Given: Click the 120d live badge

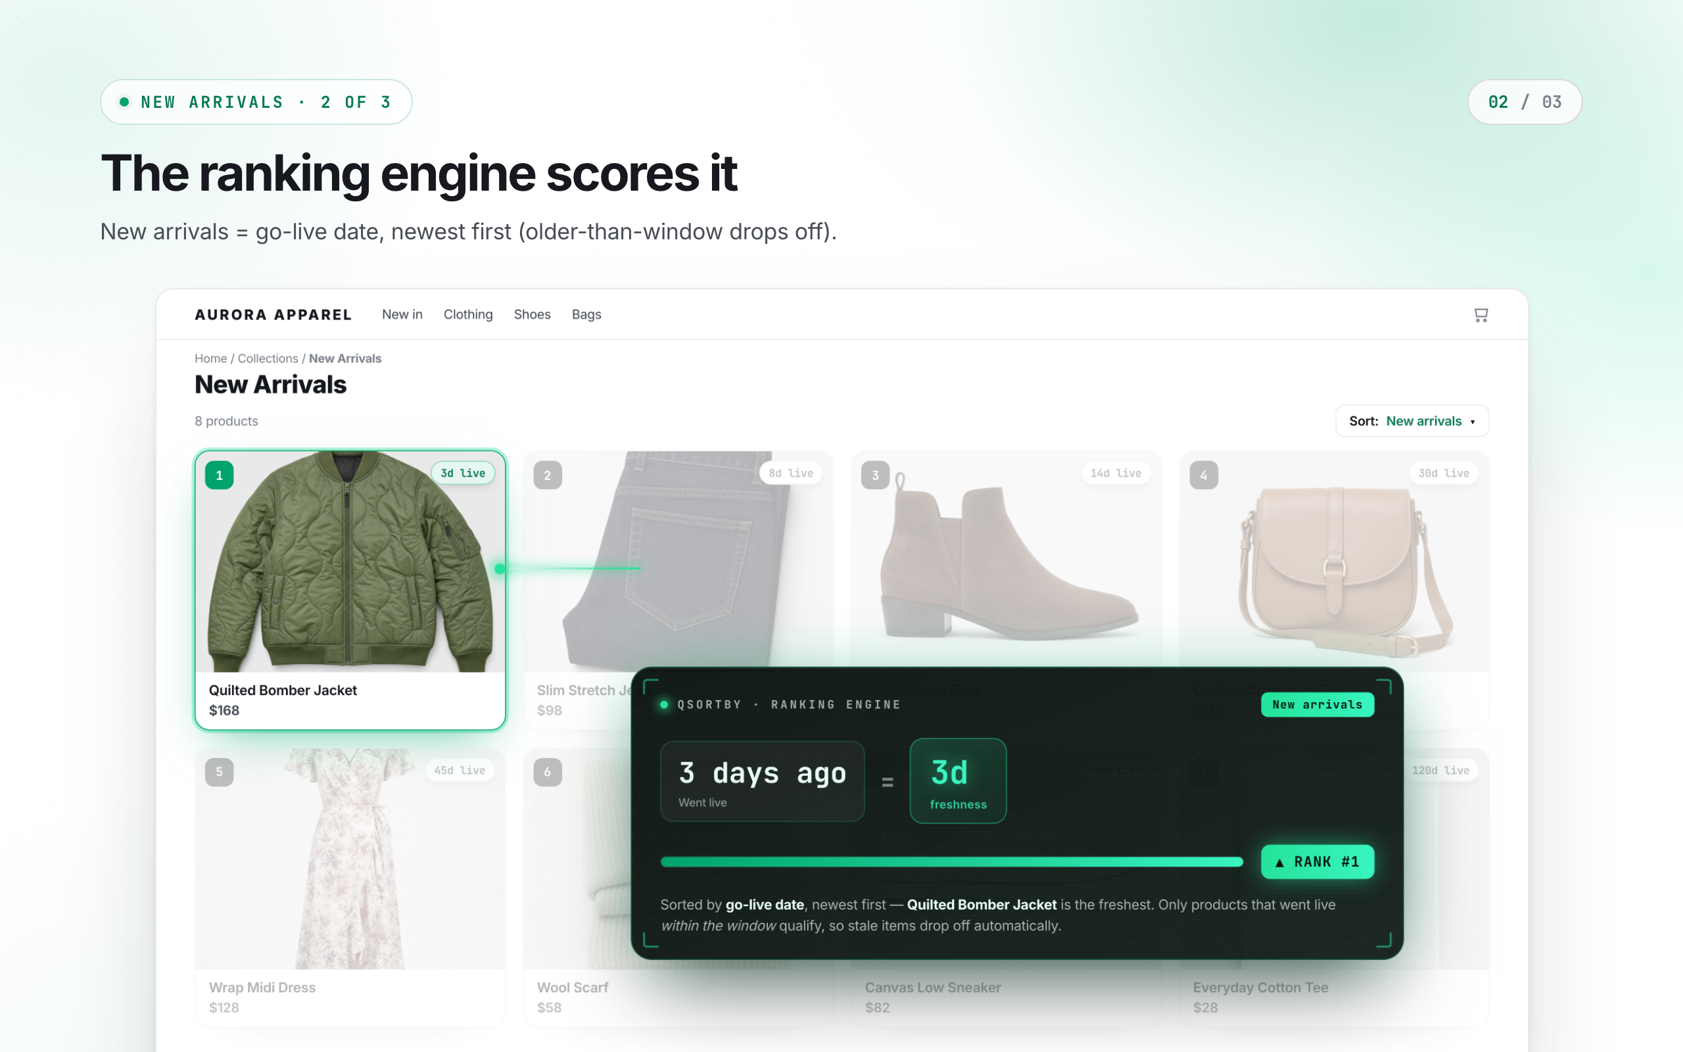Looking at the screenshot, I should pyautogui.click(x=1440, y=770).
